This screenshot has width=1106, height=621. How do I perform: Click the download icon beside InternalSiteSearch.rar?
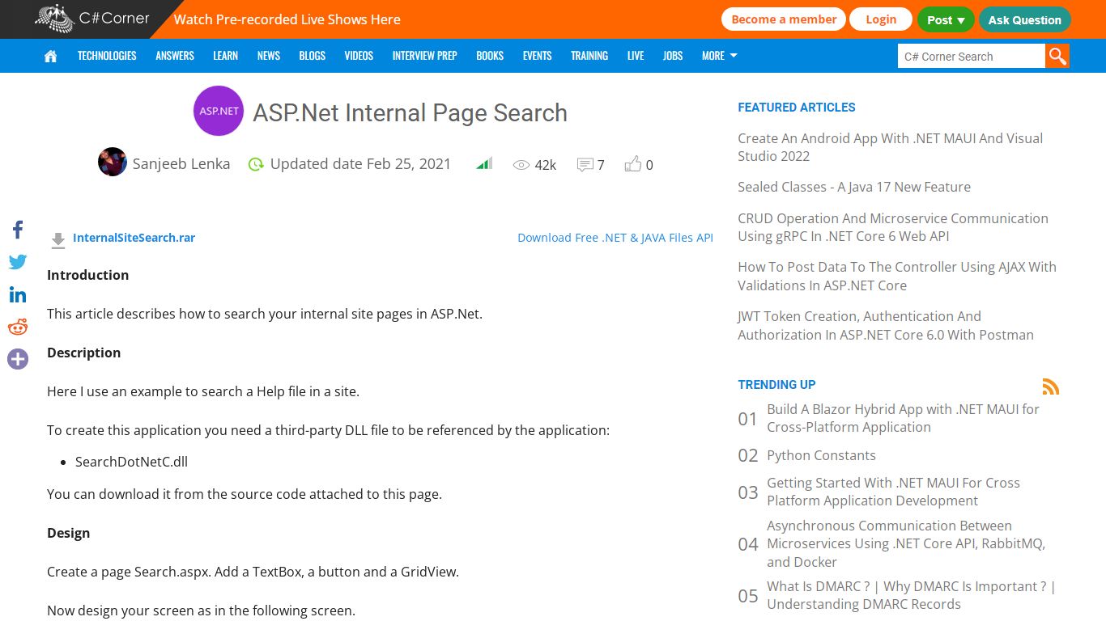58,240
